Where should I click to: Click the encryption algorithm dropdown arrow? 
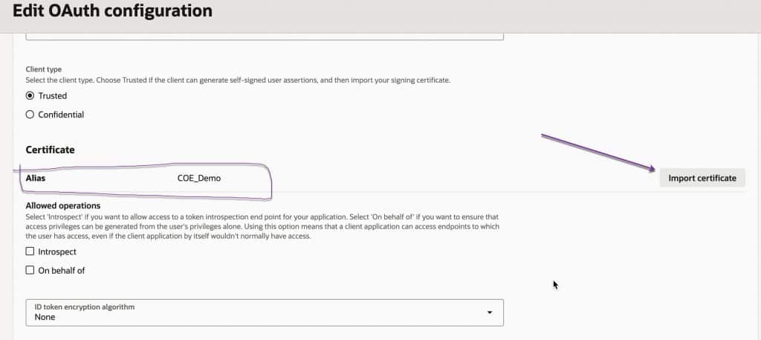(x=489, y=312)
